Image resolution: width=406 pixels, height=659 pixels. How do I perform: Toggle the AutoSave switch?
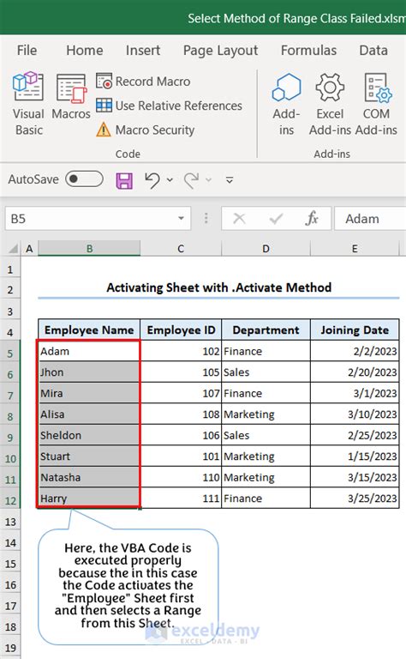coord(84,179)
